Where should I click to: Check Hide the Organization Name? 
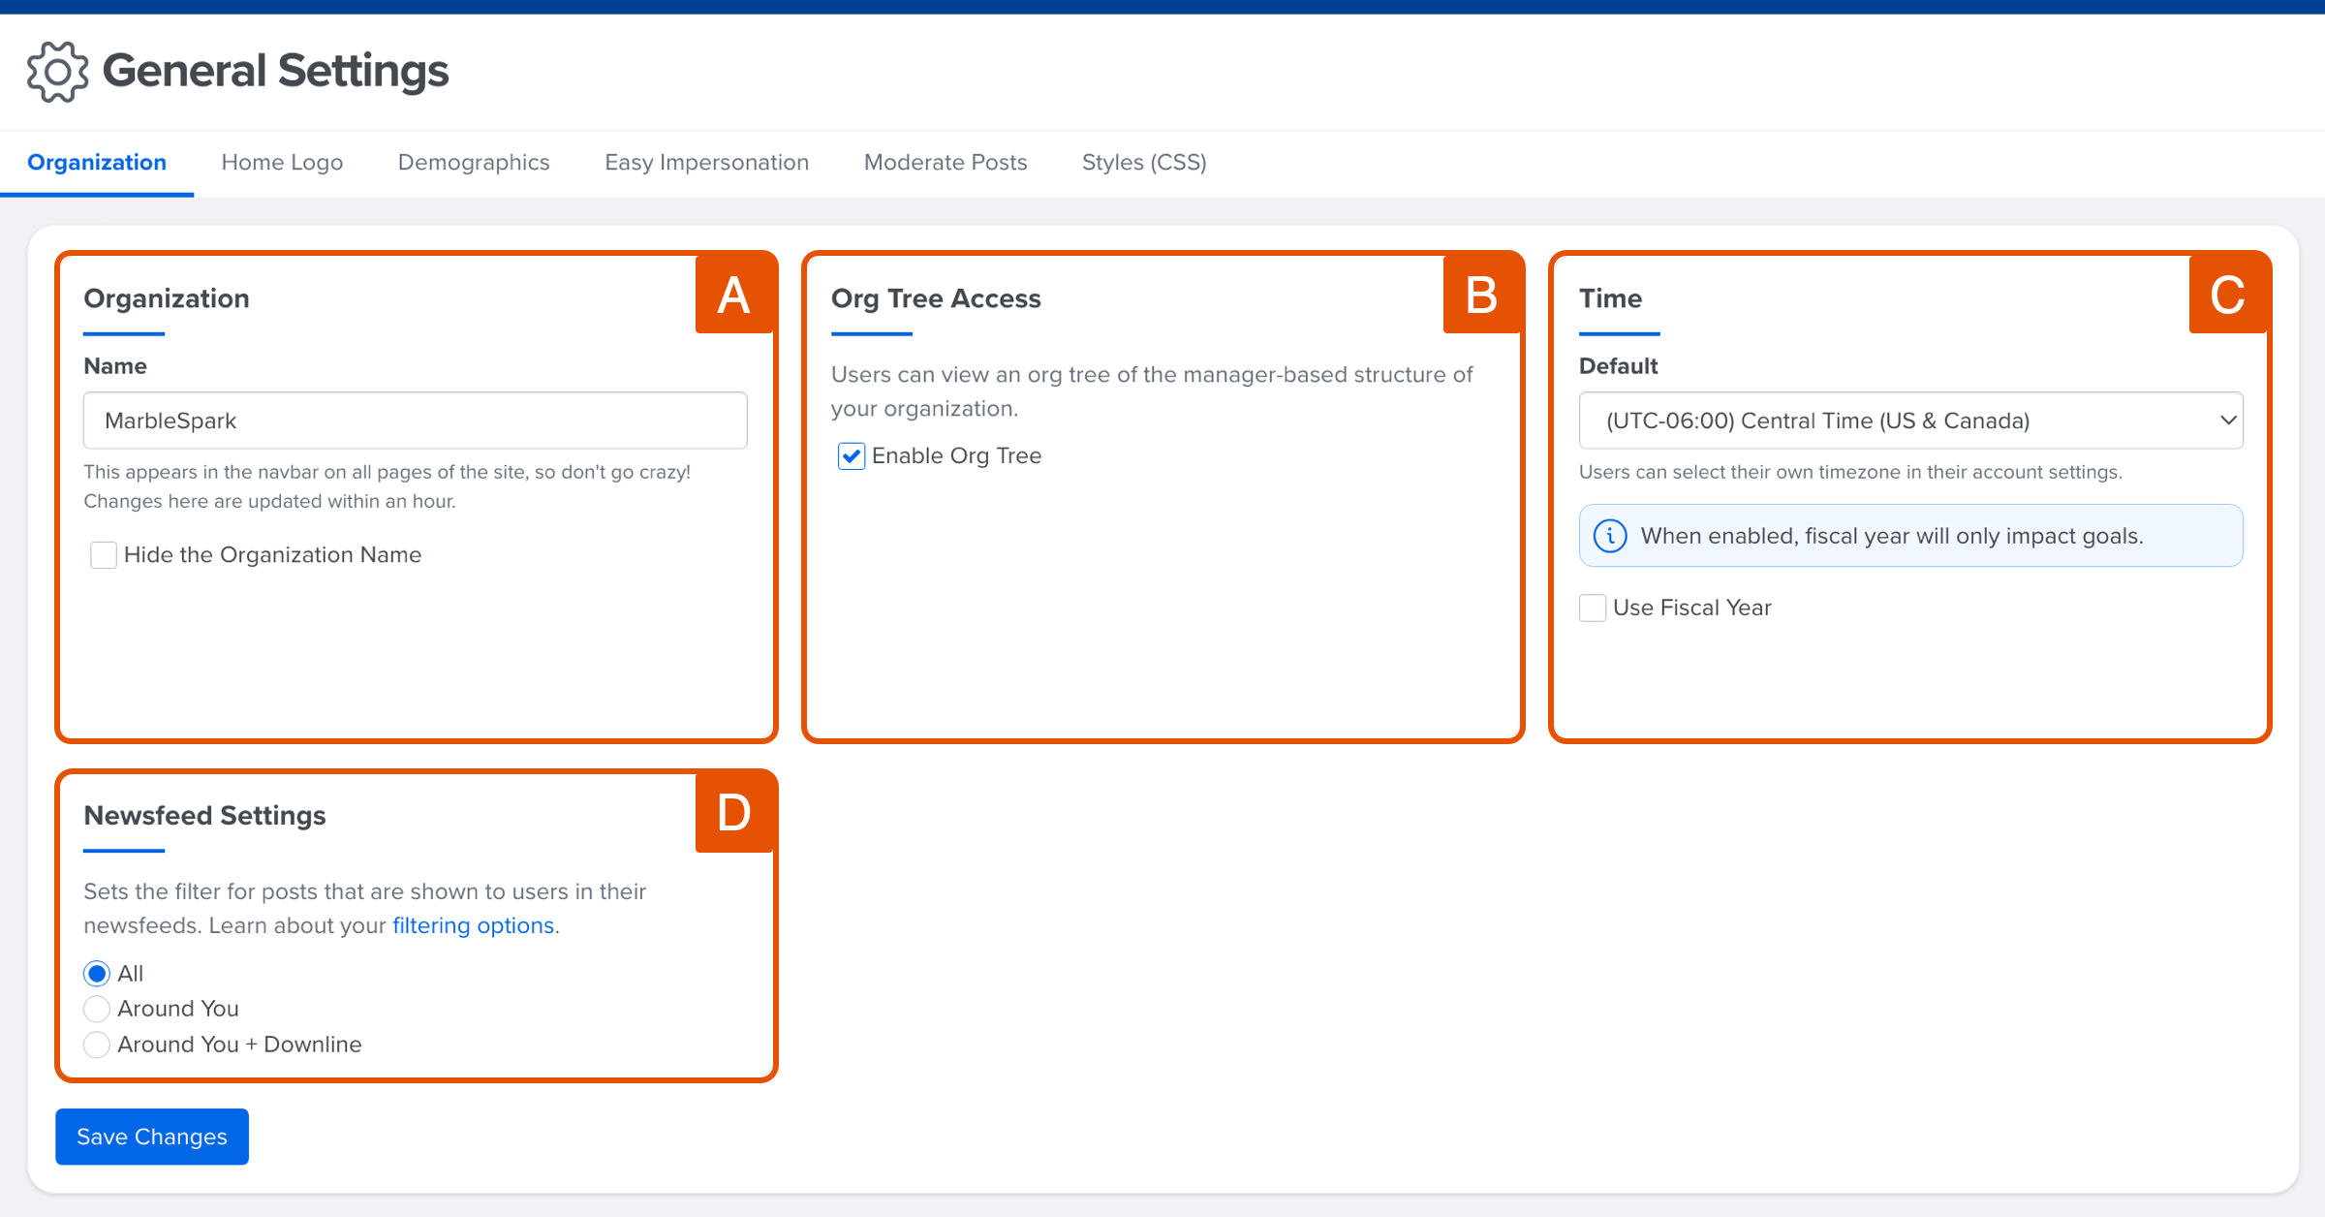coord(104,555)
